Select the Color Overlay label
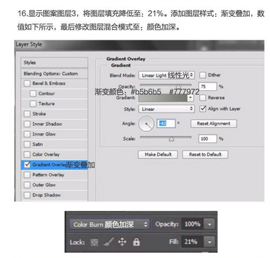 [x=46, y=154]
